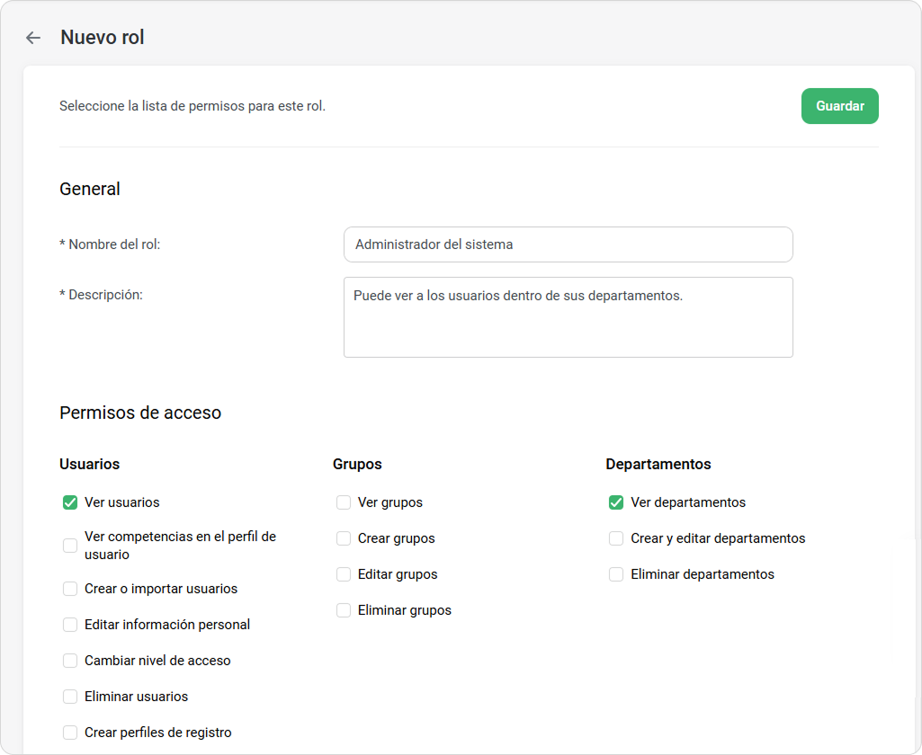Check the Ver grupos checkbox
This screenshot has width=922, height=755.
(344, 502)
